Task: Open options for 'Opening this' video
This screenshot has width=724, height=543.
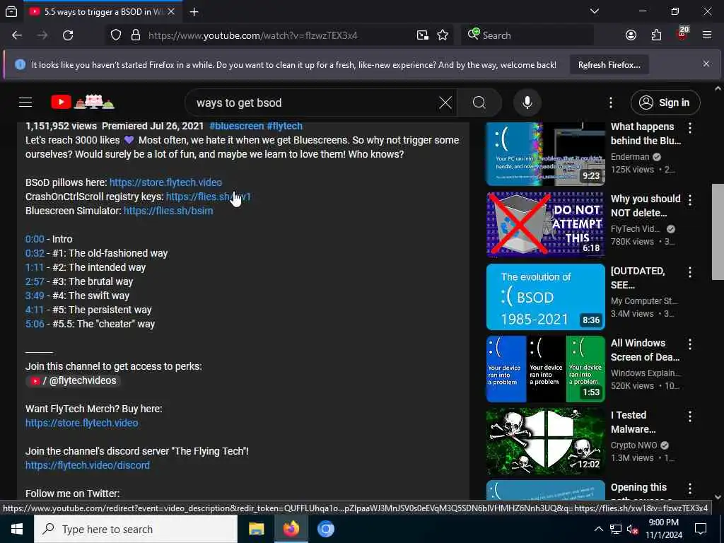Action: point(690,489)
